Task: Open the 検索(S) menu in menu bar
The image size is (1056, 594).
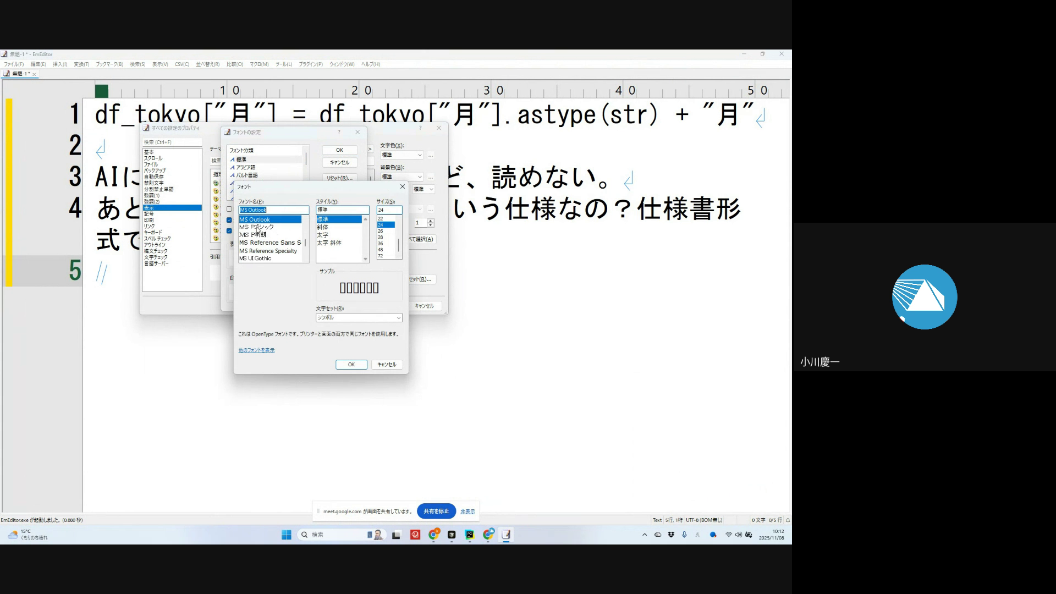Action: point(137,64)
